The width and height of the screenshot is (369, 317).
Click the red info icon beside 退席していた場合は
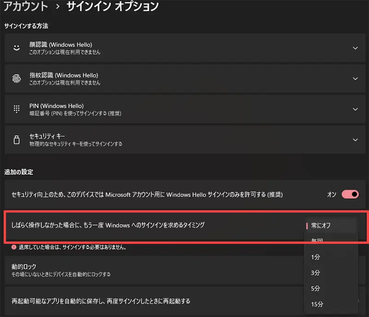click(14, 247)
